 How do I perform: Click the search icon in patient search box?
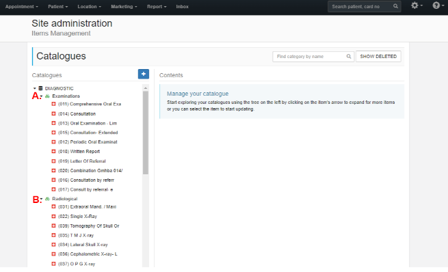pos(395,6)
